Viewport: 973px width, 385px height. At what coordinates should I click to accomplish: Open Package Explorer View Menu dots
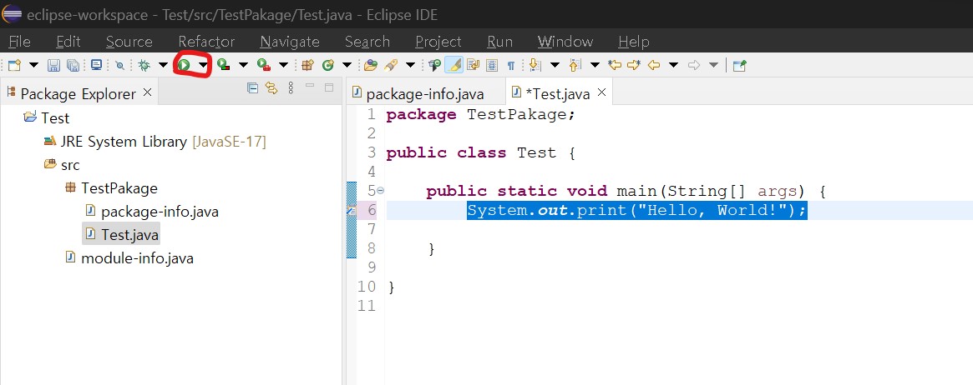pyautogui.click(x=291, y=87)
